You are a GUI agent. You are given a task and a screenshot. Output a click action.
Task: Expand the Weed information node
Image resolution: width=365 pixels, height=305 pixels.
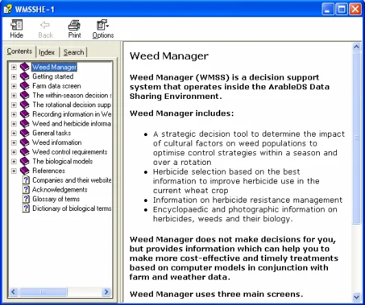click(x=14, y=142)
